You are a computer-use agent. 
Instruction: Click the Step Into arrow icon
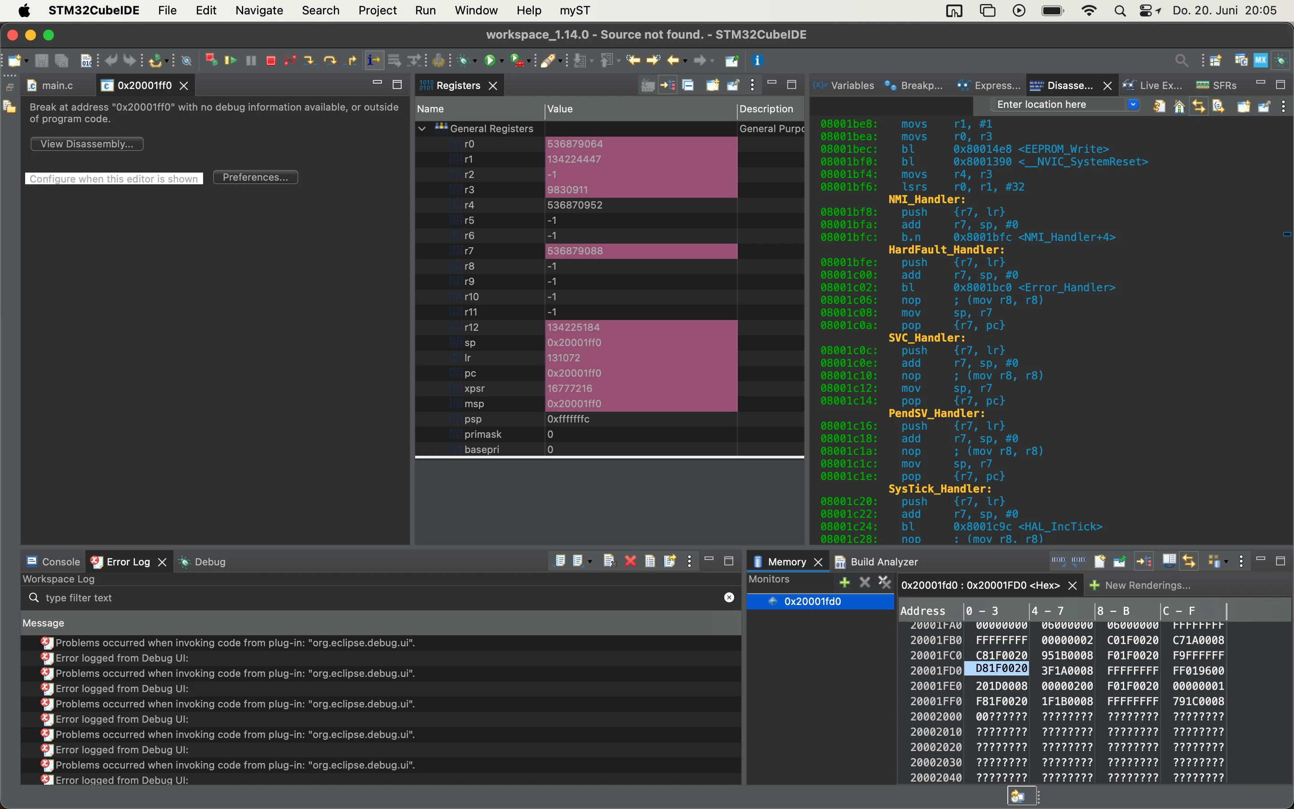click(309, 61)
